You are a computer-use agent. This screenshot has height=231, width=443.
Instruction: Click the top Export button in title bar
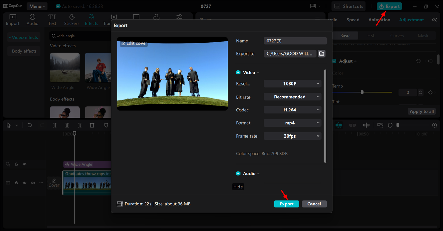389,6
